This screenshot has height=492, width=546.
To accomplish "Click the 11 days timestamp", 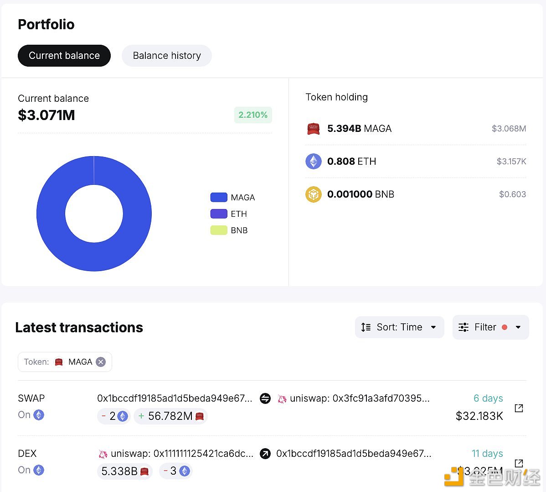I will coord(487,453).
